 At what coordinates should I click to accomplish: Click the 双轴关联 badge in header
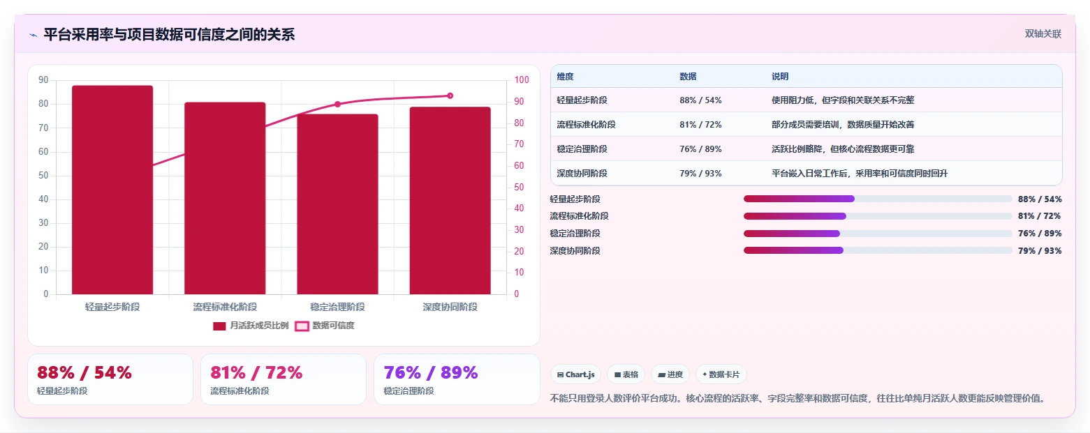(1043, 34)
